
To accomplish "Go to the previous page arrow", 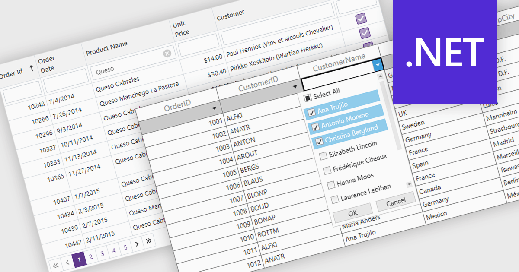I will (67, 262).
